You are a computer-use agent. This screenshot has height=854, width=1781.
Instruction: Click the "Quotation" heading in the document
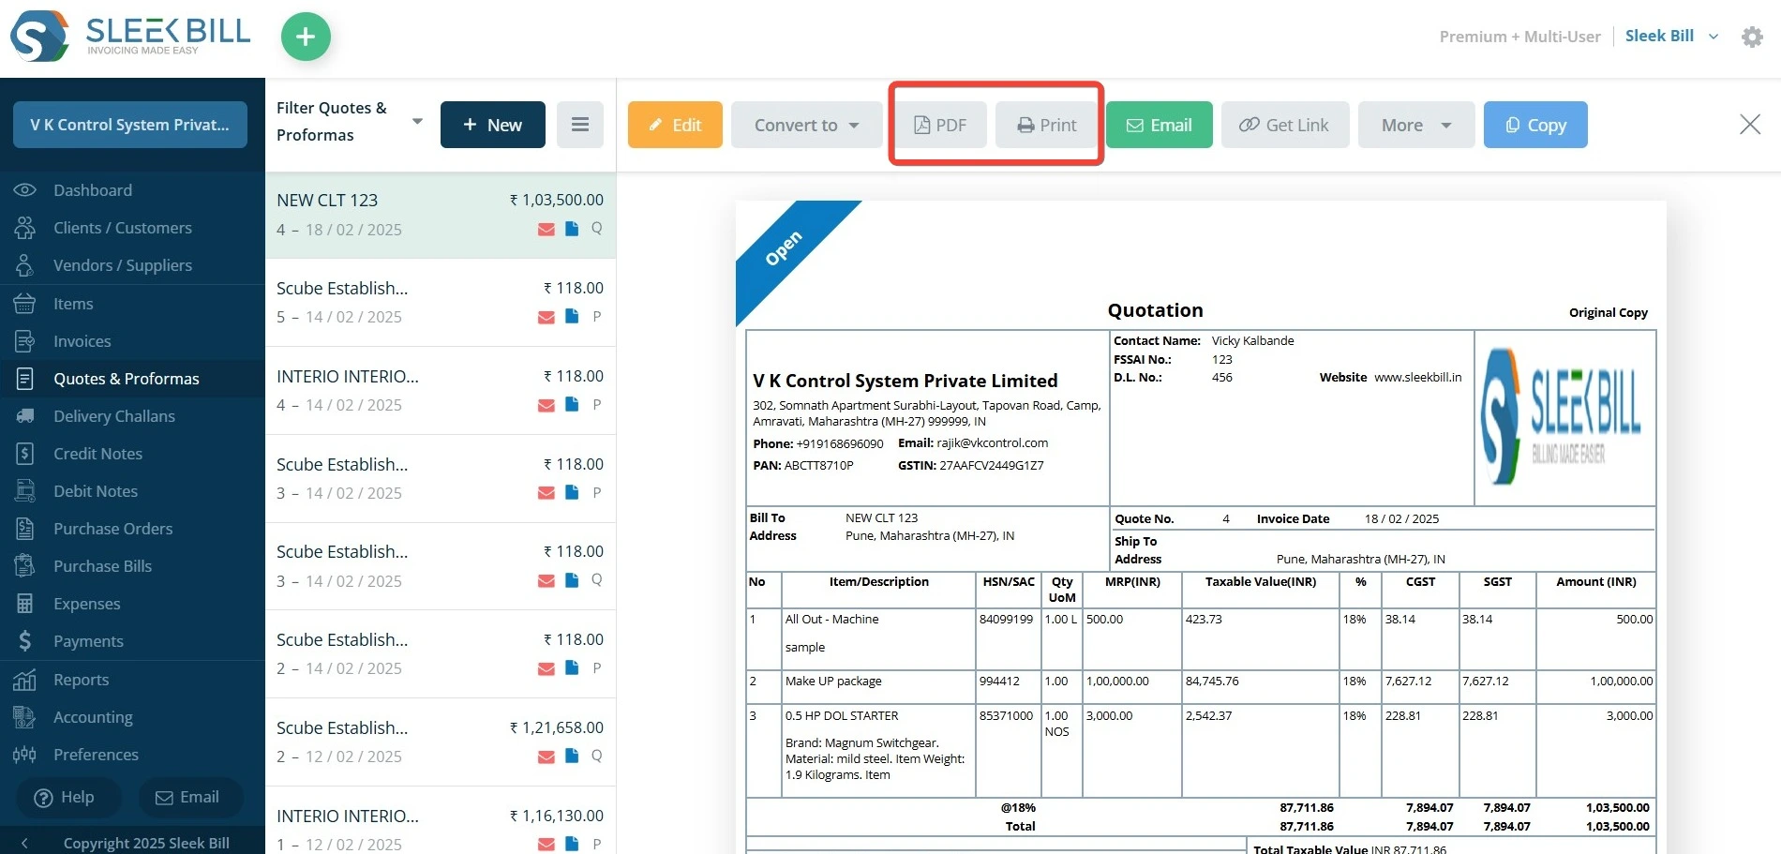1156,310
